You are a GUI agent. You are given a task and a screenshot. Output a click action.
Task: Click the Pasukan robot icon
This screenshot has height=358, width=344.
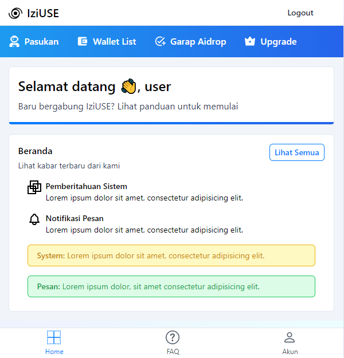14,42
